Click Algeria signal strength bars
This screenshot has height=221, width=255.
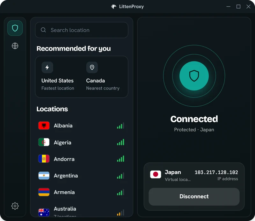[x=120, y=142]
